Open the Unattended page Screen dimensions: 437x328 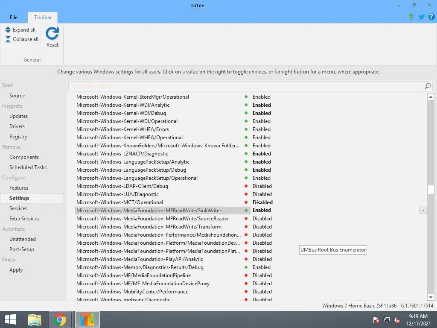coord(23,239)
